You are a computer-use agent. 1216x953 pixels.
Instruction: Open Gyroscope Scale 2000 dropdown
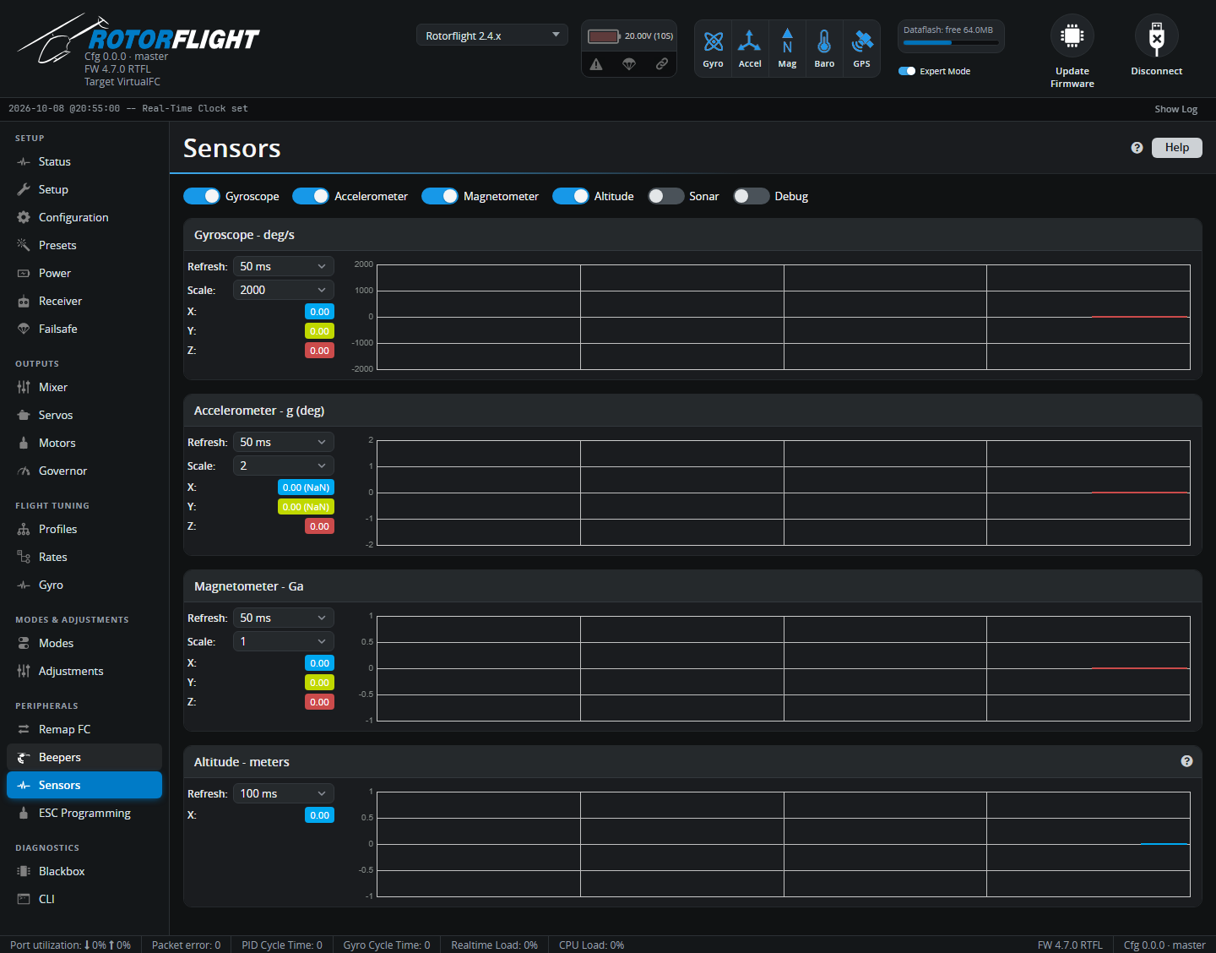point(284,290)
